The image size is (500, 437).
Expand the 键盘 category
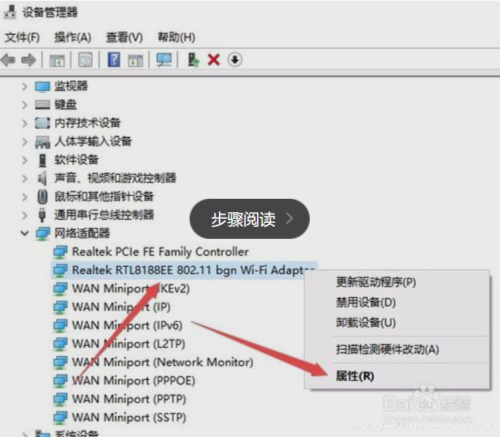25,105
